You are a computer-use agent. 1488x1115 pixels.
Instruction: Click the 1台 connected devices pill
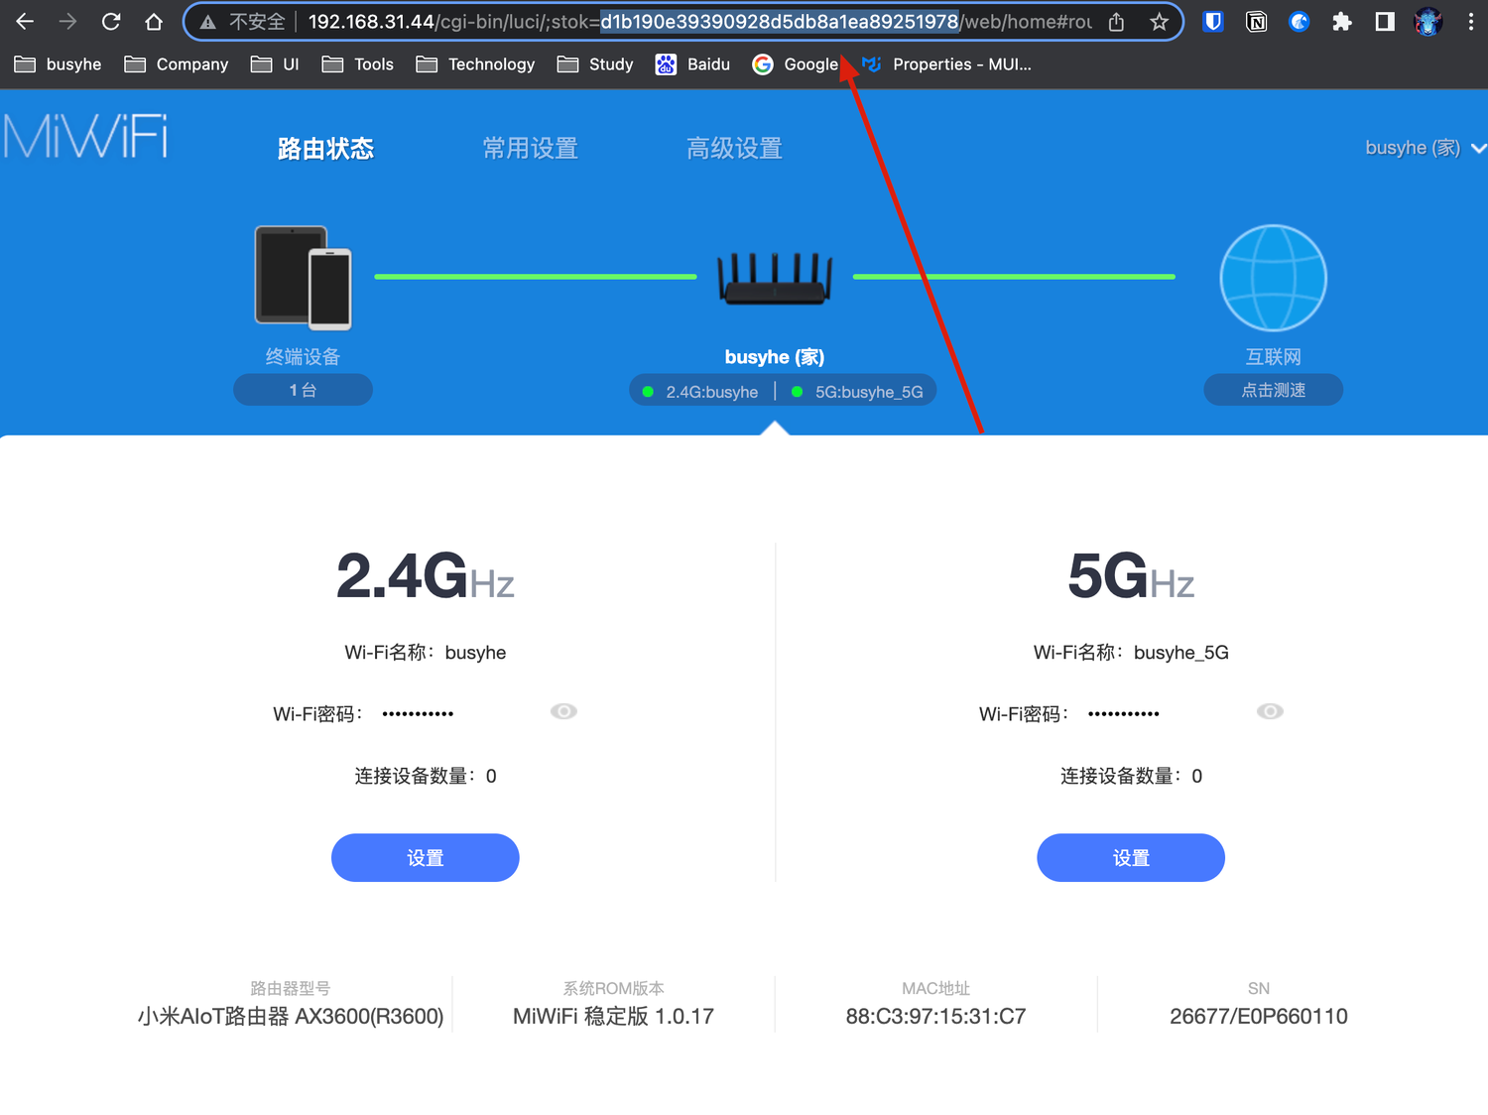tap(303, 390)
